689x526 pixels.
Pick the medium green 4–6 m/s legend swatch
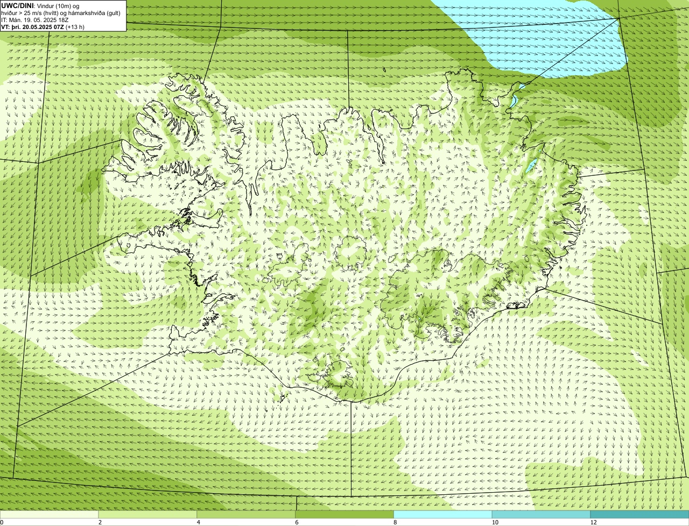pyautogui.click(x=246, y=514)
